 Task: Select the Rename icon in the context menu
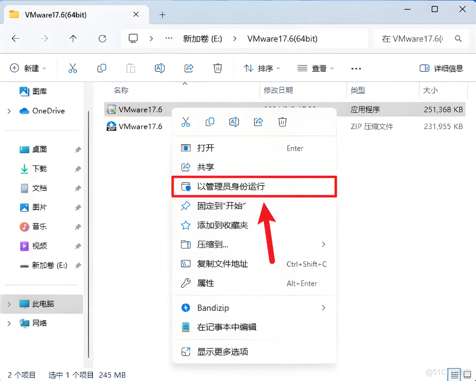[x=234, y=122]
